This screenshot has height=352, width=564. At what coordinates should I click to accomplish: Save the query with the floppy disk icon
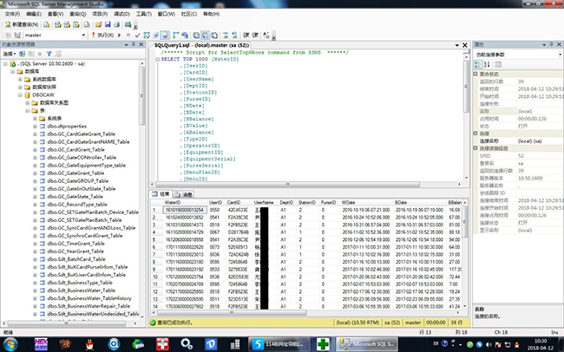108,24
